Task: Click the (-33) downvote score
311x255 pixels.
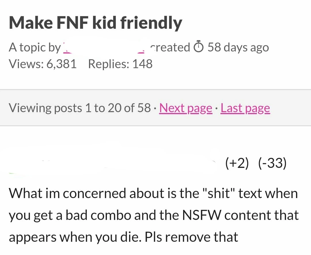Action: click(272, 163)
